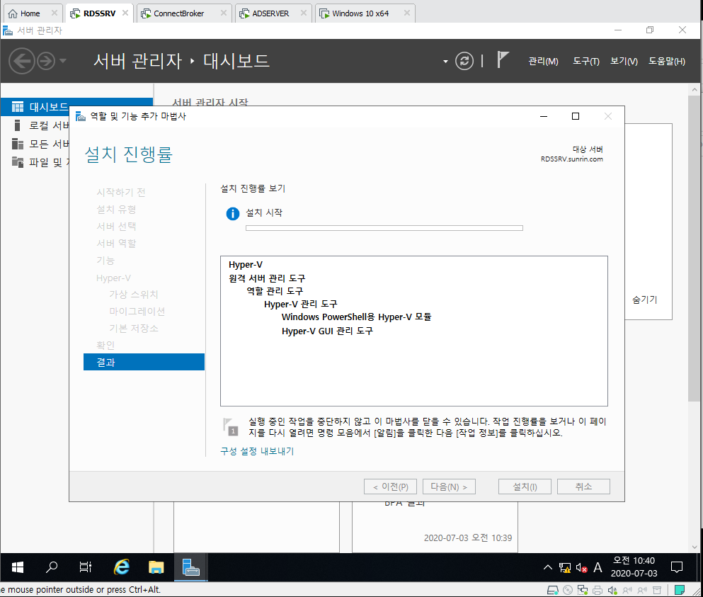Open the 도움말(H) menu
The image size is (703, 597).
tap(667, 61)
